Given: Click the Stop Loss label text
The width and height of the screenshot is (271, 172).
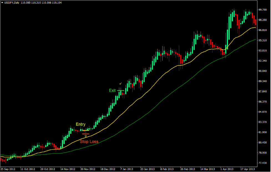Looking at the screenshot, I should click(89, 141).
